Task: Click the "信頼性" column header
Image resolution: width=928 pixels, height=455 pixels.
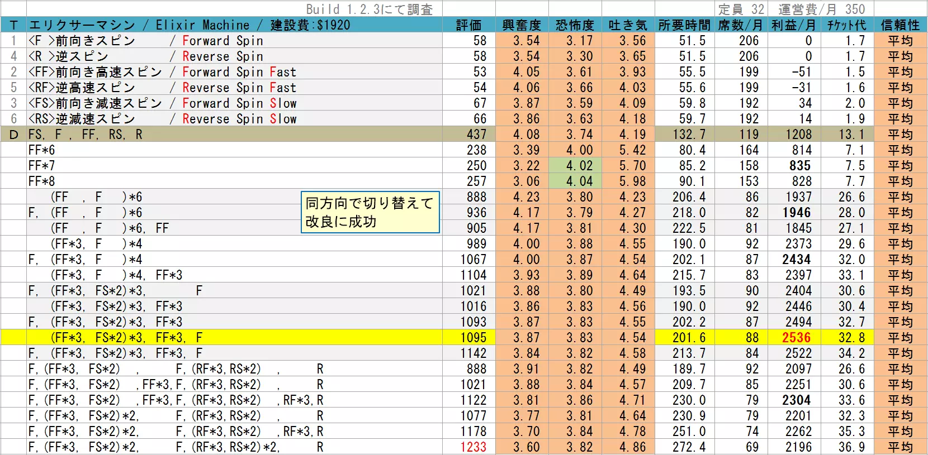Action: (900, 25)
